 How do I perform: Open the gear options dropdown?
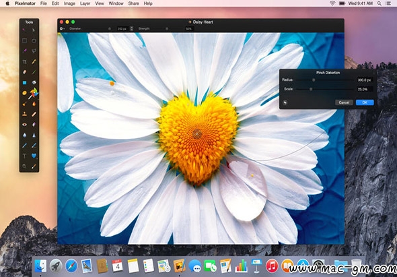tap(62, 29)
